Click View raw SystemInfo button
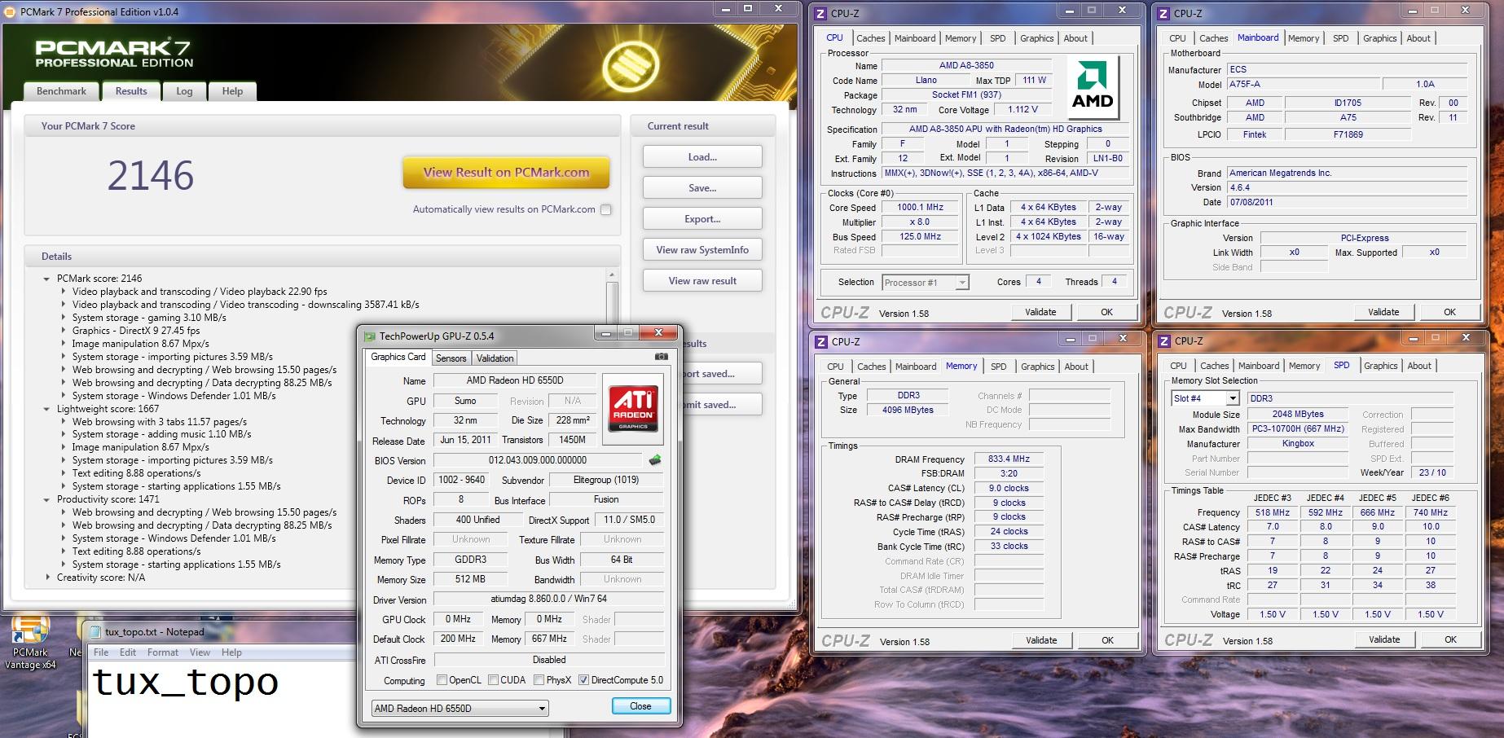1504x738 pixels. point(702,250)
